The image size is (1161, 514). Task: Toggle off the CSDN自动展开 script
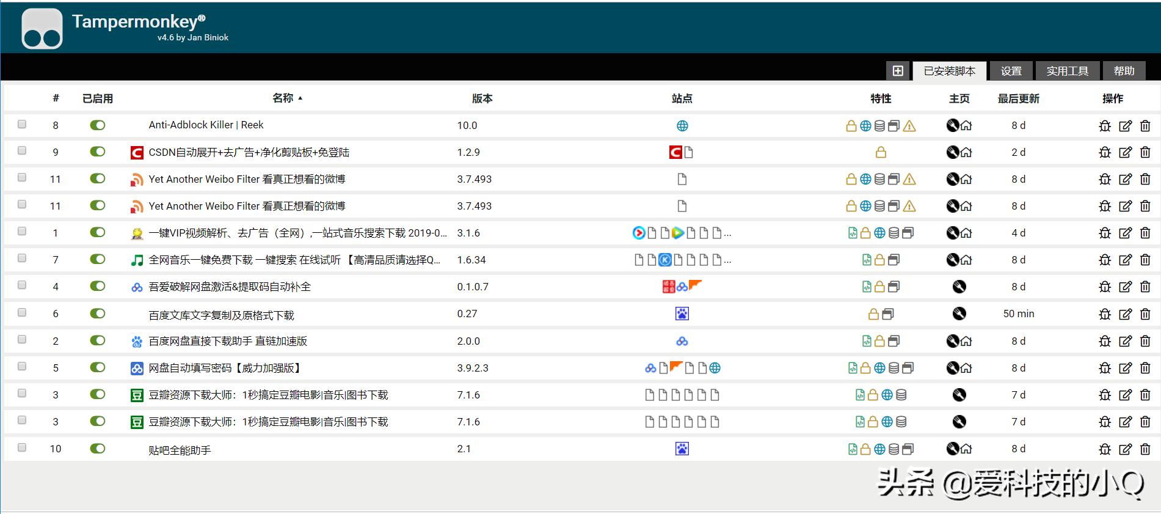tap(98, 152)
